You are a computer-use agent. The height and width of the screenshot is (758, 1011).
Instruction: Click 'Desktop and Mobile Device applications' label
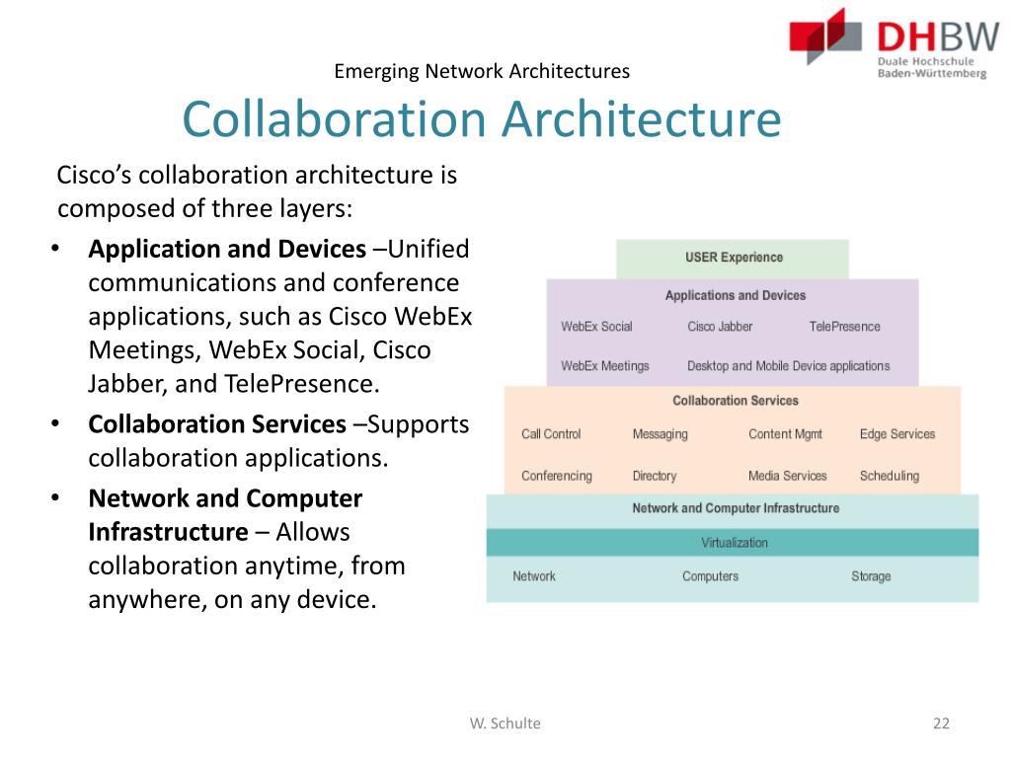click(788, 365)
